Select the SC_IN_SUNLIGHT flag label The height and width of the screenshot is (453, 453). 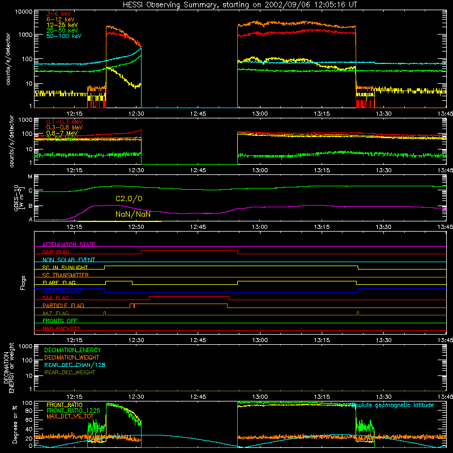click(x=65, y=267)
